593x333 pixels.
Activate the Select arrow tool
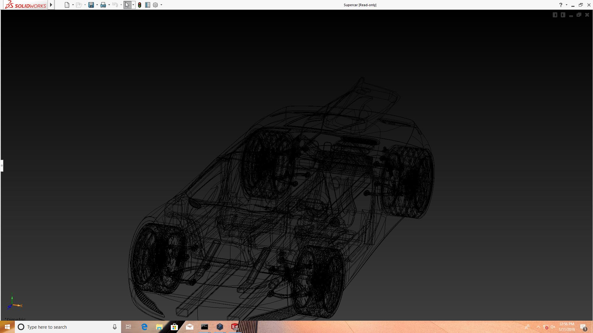click(x=127, y=5)
